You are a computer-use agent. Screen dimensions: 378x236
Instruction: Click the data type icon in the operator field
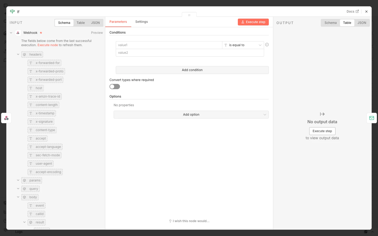[226, 45]
